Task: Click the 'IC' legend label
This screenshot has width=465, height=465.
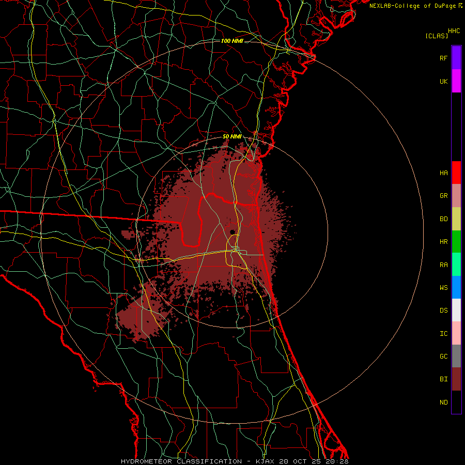Action: (443, 333)
